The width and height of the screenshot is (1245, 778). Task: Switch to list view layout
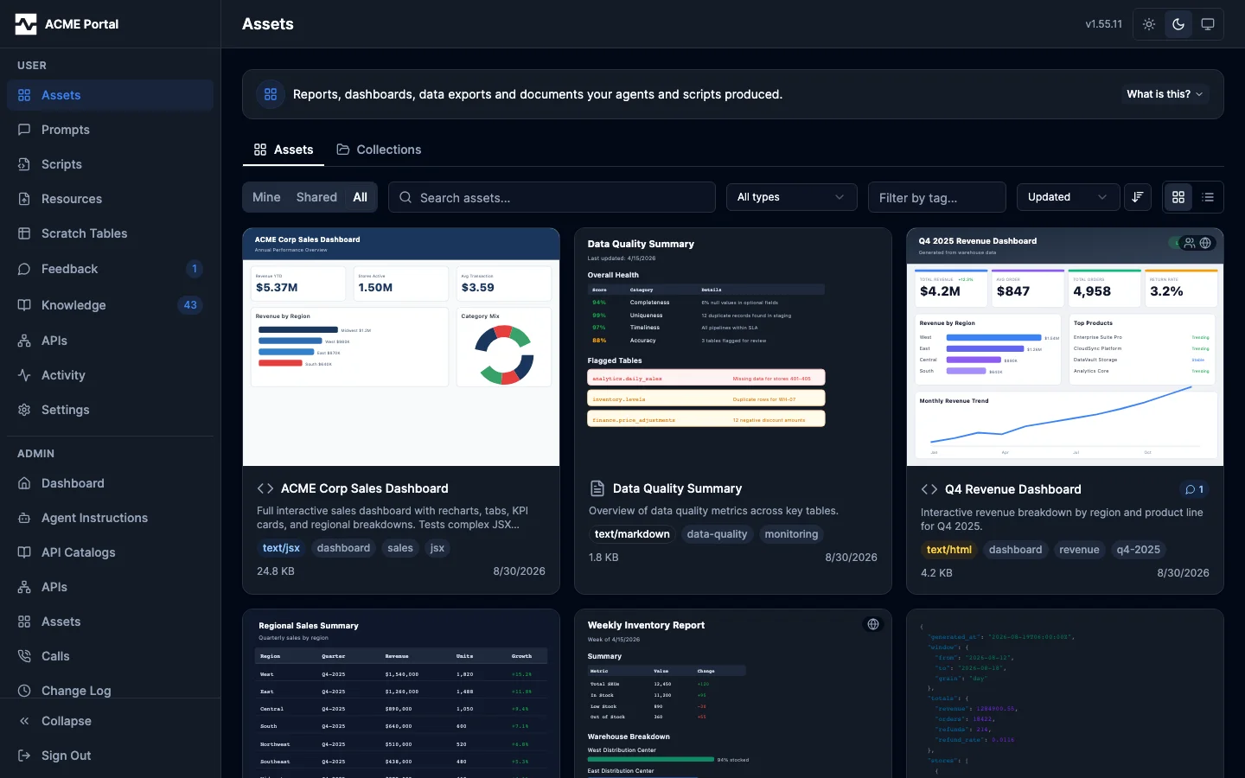coord(1208,197)
